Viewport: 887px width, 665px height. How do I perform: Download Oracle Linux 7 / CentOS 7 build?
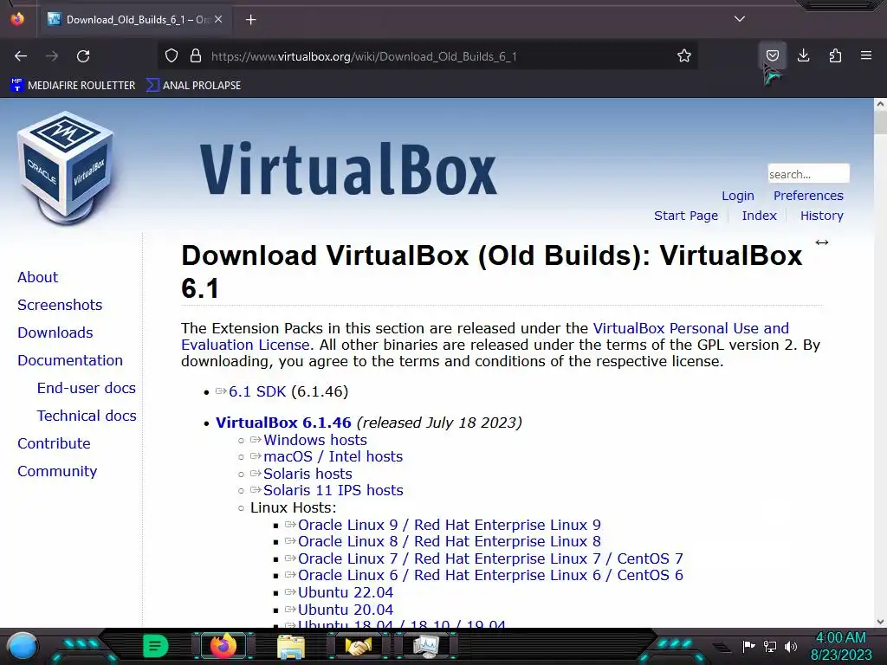[490, 558]
